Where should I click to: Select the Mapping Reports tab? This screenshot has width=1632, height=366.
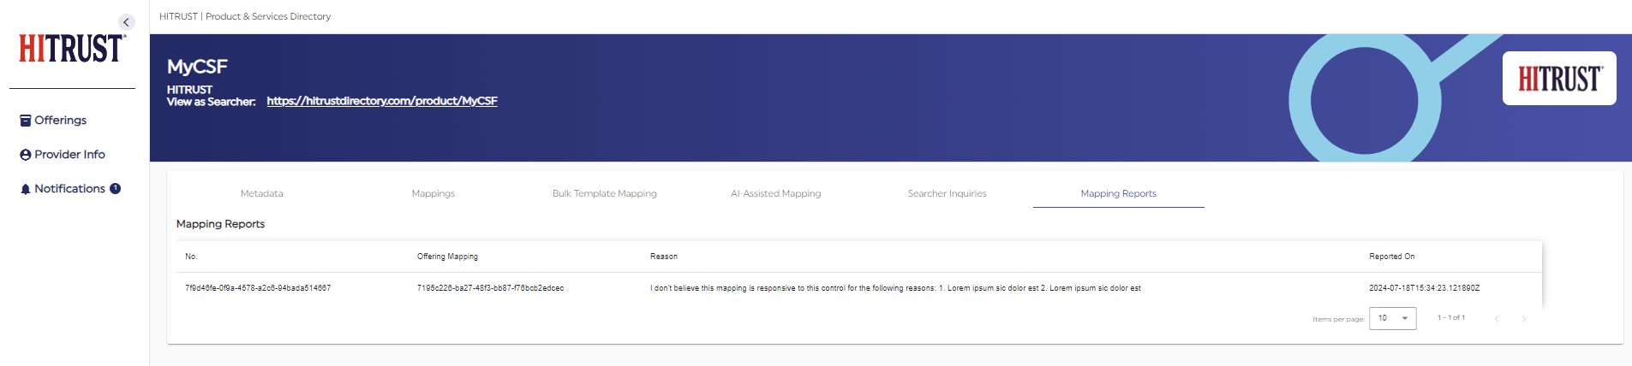[x=1119, y=193]
